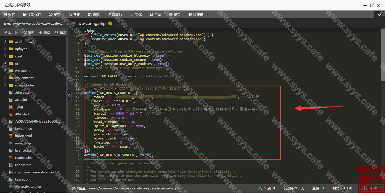
Task: Place cursor on the 'host' => '127.0.0.1' line
Action: tap(114, 101)
